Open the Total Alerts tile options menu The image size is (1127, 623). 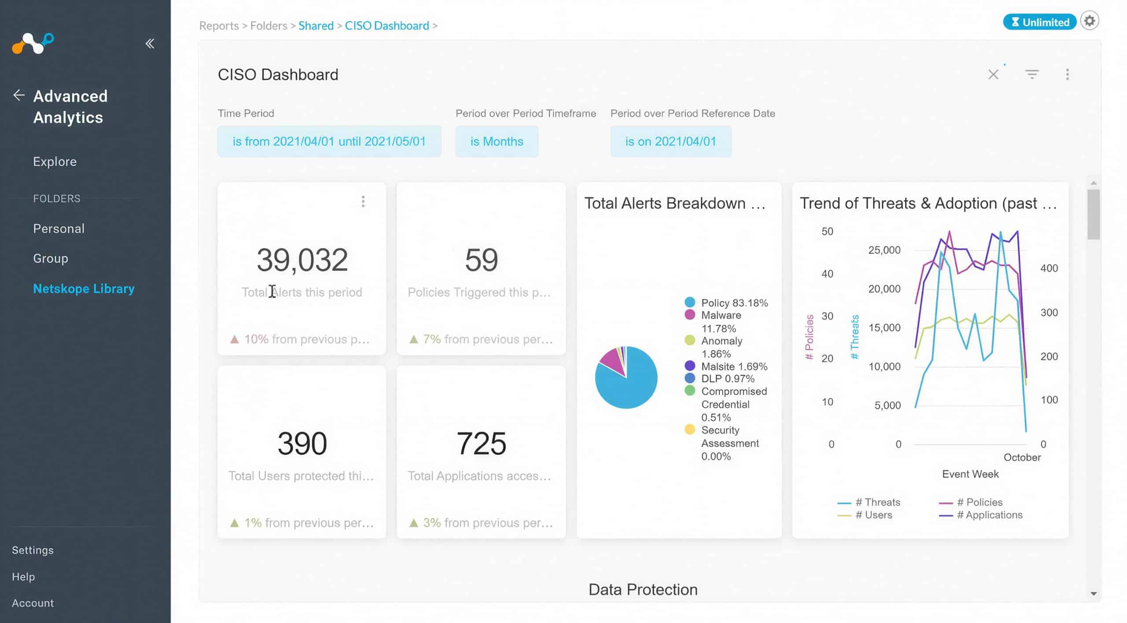(363, 202)
